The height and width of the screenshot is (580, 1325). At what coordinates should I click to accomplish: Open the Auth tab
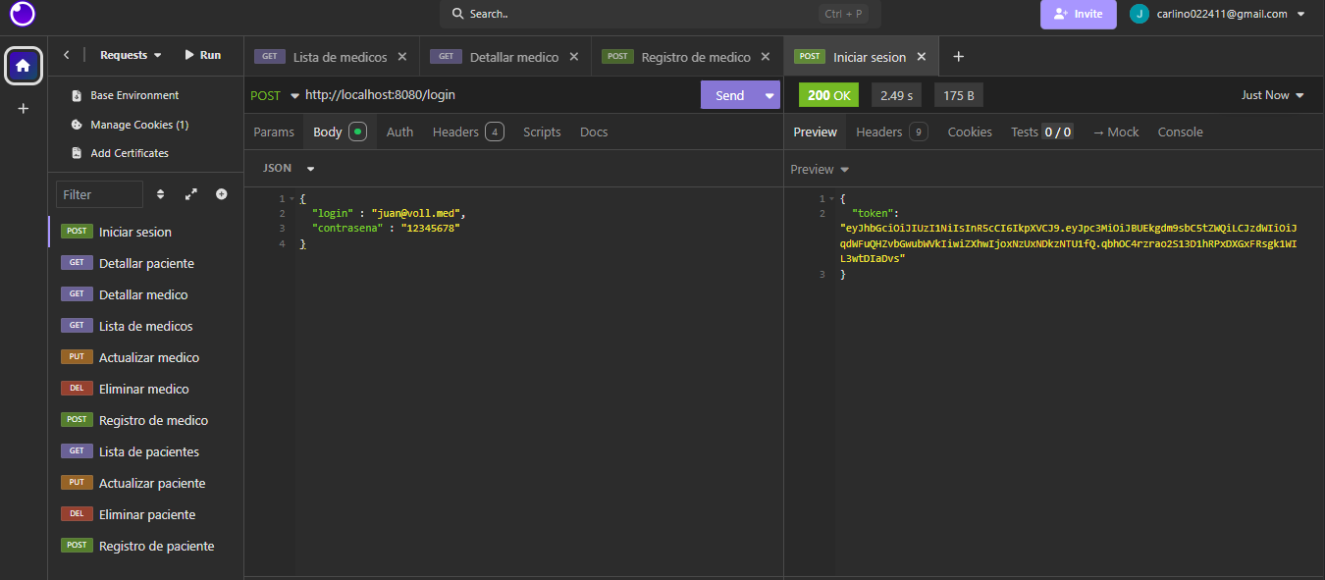click(399, 132)
